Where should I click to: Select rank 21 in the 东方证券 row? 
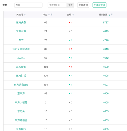pyautogui.click(x=46, y=31)
